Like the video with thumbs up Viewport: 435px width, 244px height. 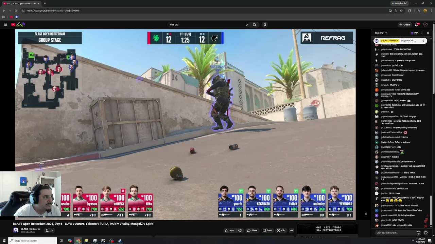coord(229,230)
